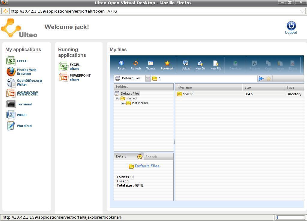Click the disabled Download button
The height and width of the screenshot is (221, 307).
(235, 65)
